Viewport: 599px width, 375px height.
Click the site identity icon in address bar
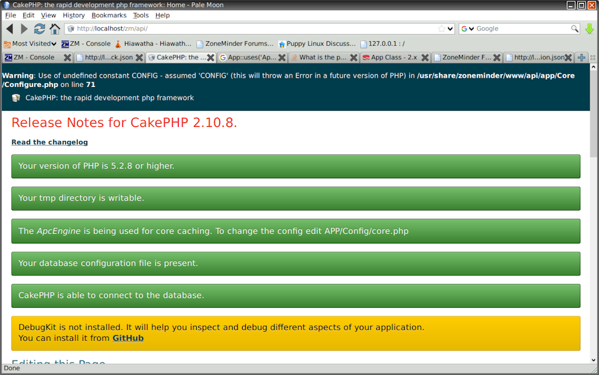click(x=70, y=29)
